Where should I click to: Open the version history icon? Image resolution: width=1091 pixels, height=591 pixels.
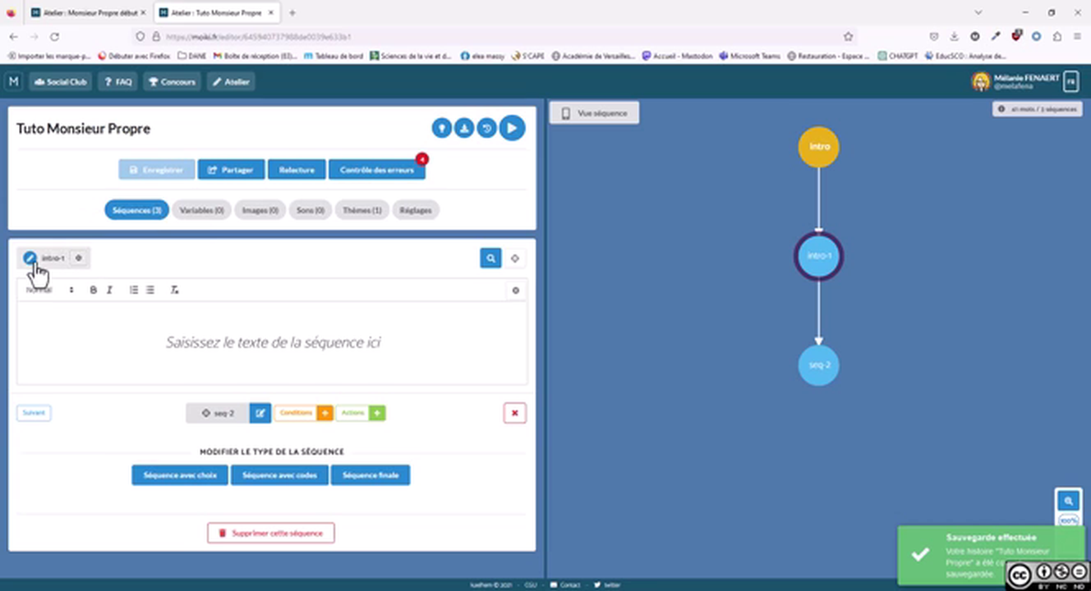click(x=487, y=128)
